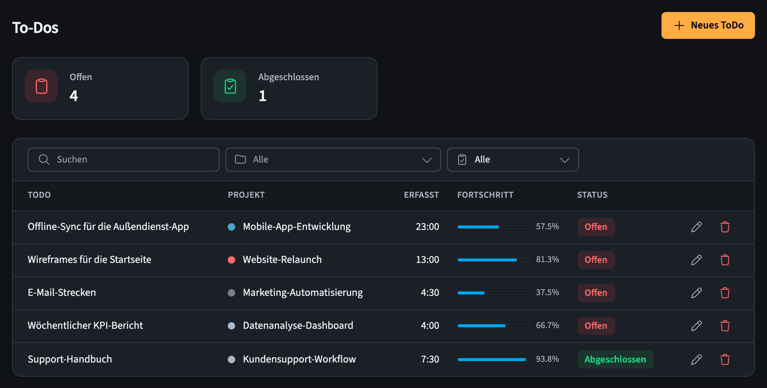Click the Website-Relaunch progress bar at 81.3%
The height and width of the screenshot is (388, 767).
[x=493, y=260]
